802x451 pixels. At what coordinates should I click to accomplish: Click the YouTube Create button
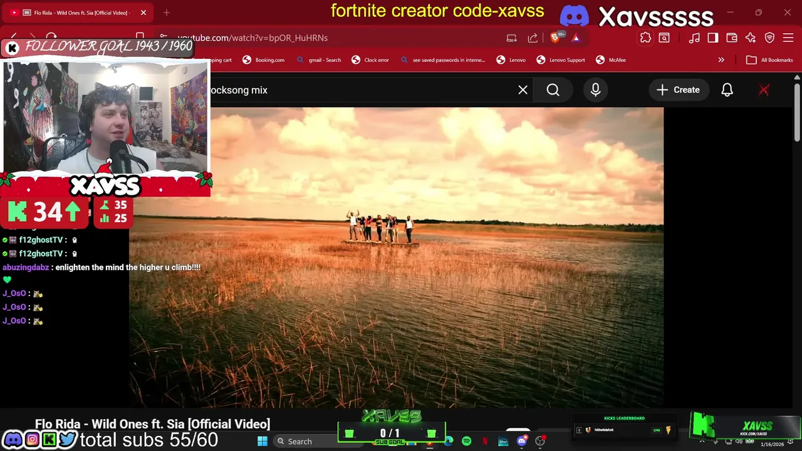678,90
